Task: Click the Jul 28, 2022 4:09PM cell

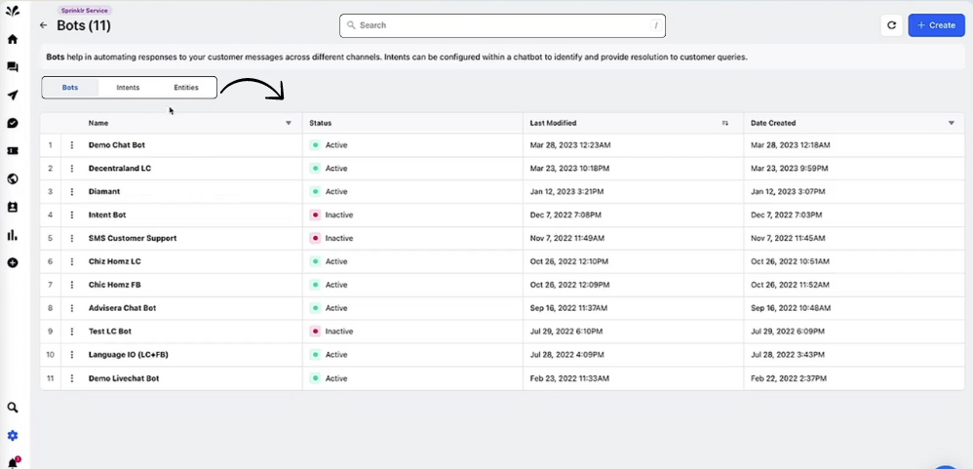Action: 566,355
